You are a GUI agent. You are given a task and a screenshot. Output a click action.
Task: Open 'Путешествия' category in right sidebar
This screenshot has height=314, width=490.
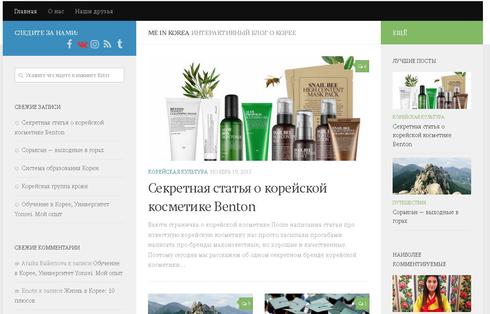point(409,203)
